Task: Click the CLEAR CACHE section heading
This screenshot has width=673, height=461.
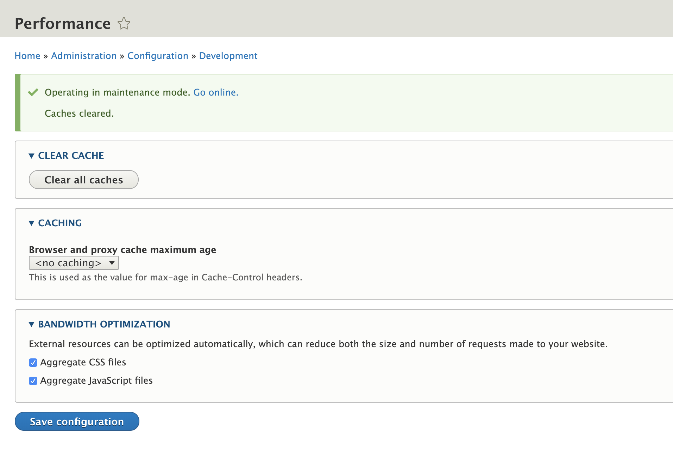Action: (71, 156)
